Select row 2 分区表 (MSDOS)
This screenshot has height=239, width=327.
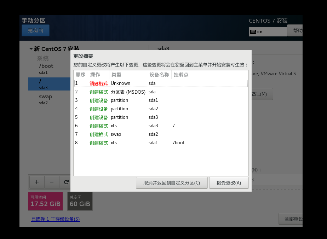tap(161, 92)
